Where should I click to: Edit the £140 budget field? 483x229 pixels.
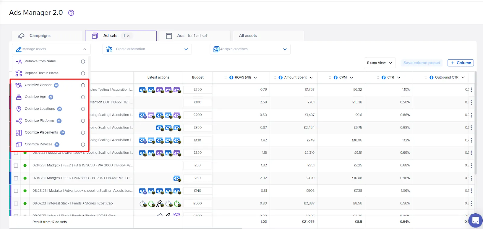[198, 191]
